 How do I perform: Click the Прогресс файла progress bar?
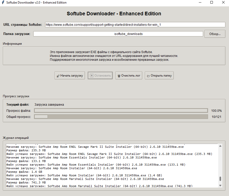[x=121, y=111]
